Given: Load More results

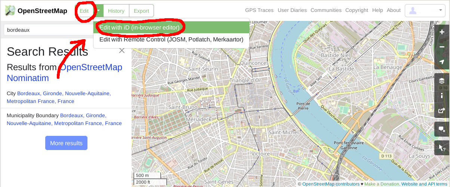Looking at the screenshot, I should click(x=66, y=143).
